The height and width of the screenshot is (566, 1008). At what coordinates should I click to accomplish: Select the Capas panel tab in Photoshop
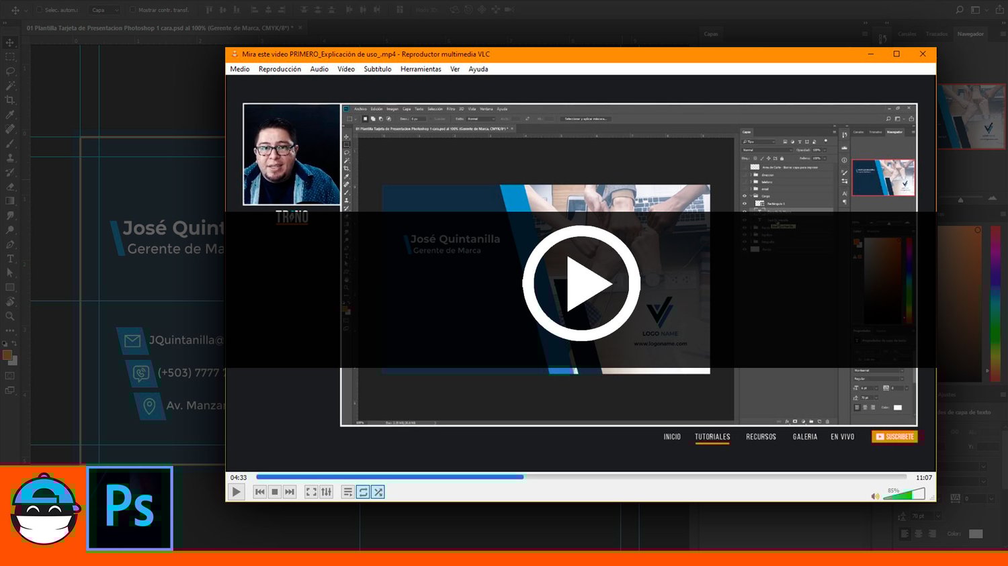711,34
